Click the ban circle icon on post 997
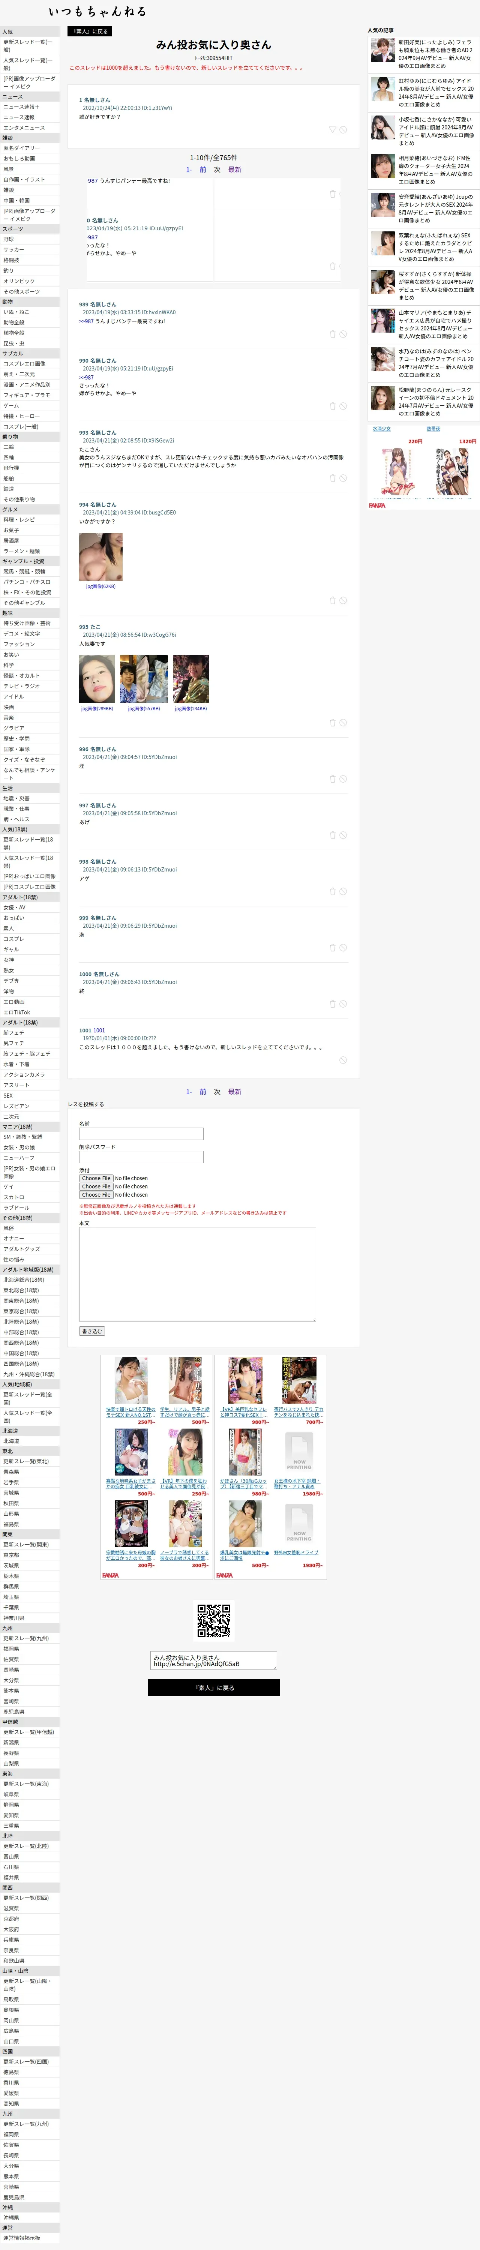The image size is (480, 2250). (343, 835)
